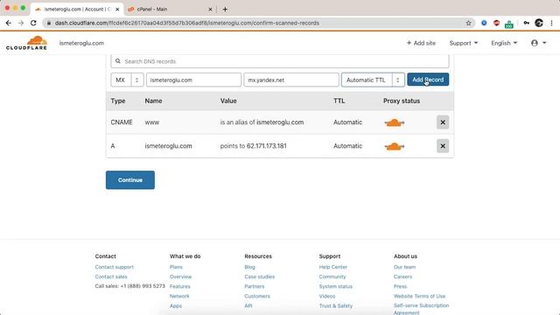
Task: Click the browser forward arrow
Action: click(21, 23)
